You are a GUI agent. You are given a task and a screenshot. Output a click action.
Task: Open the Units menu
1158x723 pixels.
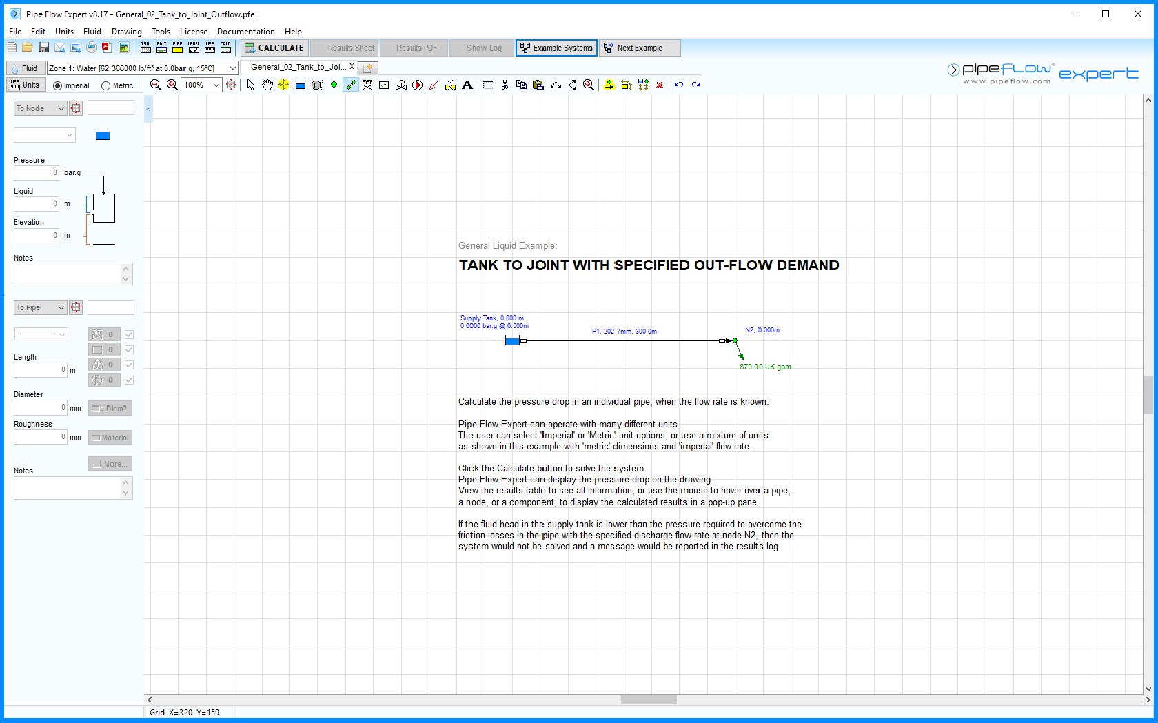click(x=64, y=32)
